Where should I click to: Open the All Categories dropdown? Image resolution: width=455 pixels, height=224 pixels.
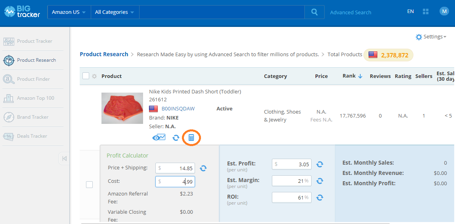tap(115, 12)
